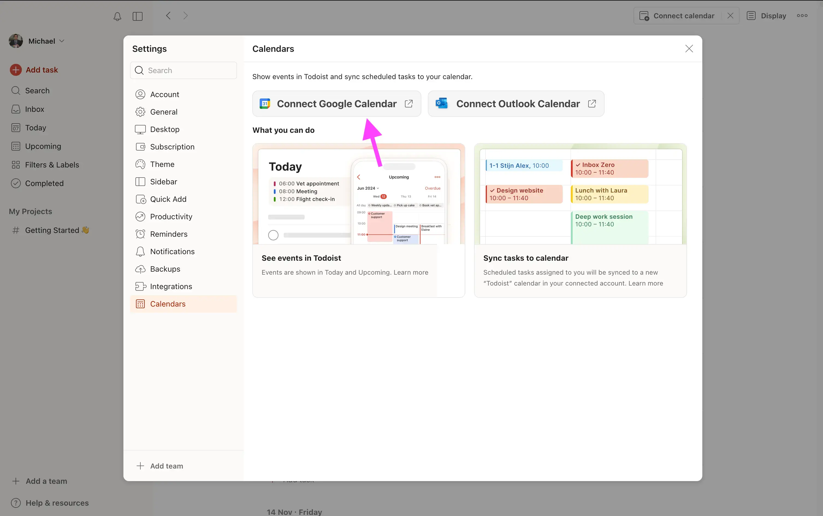
Task: Switch to Account settings
Action: 164,94
